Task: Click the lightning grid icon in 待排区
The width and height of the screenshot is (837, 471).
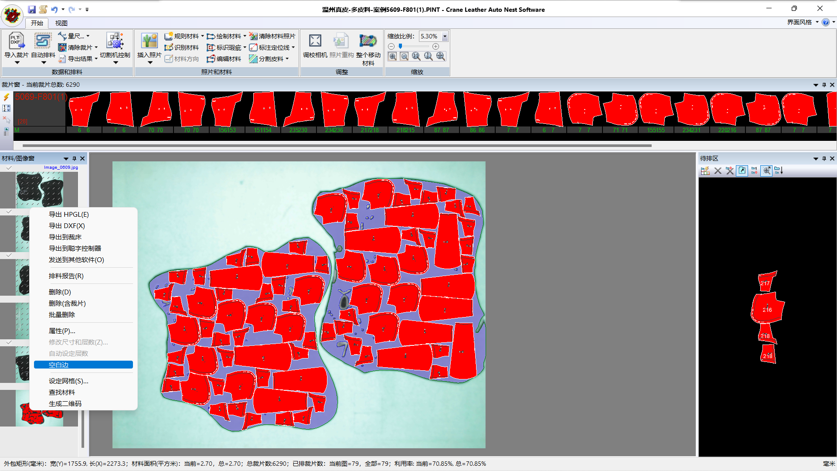Action: [x=705, y=171]
